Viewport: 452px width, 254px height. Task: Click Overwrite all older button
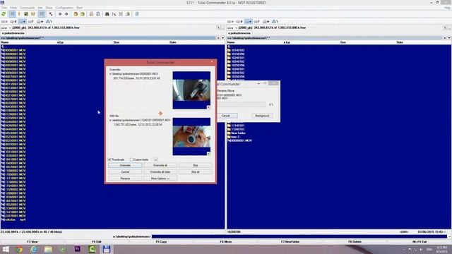point(160,172)
